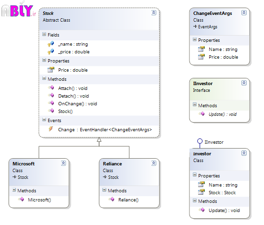Select the 'Stock()' constructor text

tap(65, 112)
